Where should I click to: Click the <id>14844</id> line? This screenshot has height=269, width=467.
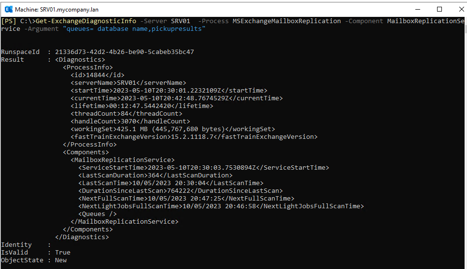[x=98, y=75]
